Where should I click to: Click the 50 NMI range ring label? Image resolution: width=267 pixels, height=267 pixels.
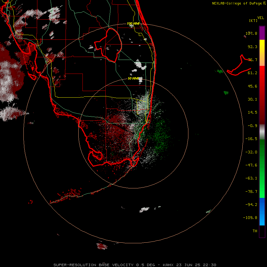click(x=133, y=79)
